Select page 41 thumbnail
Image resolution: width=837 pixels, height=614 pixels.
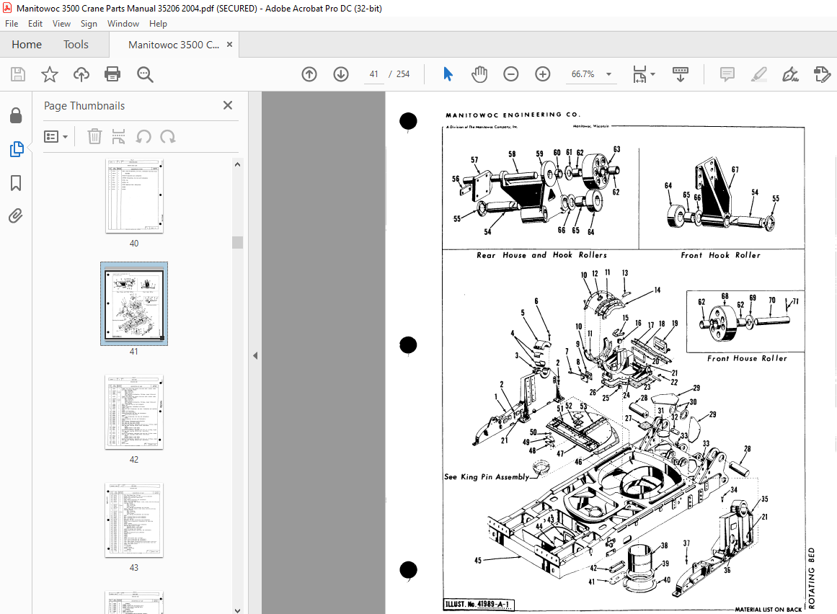coord(134,303)
